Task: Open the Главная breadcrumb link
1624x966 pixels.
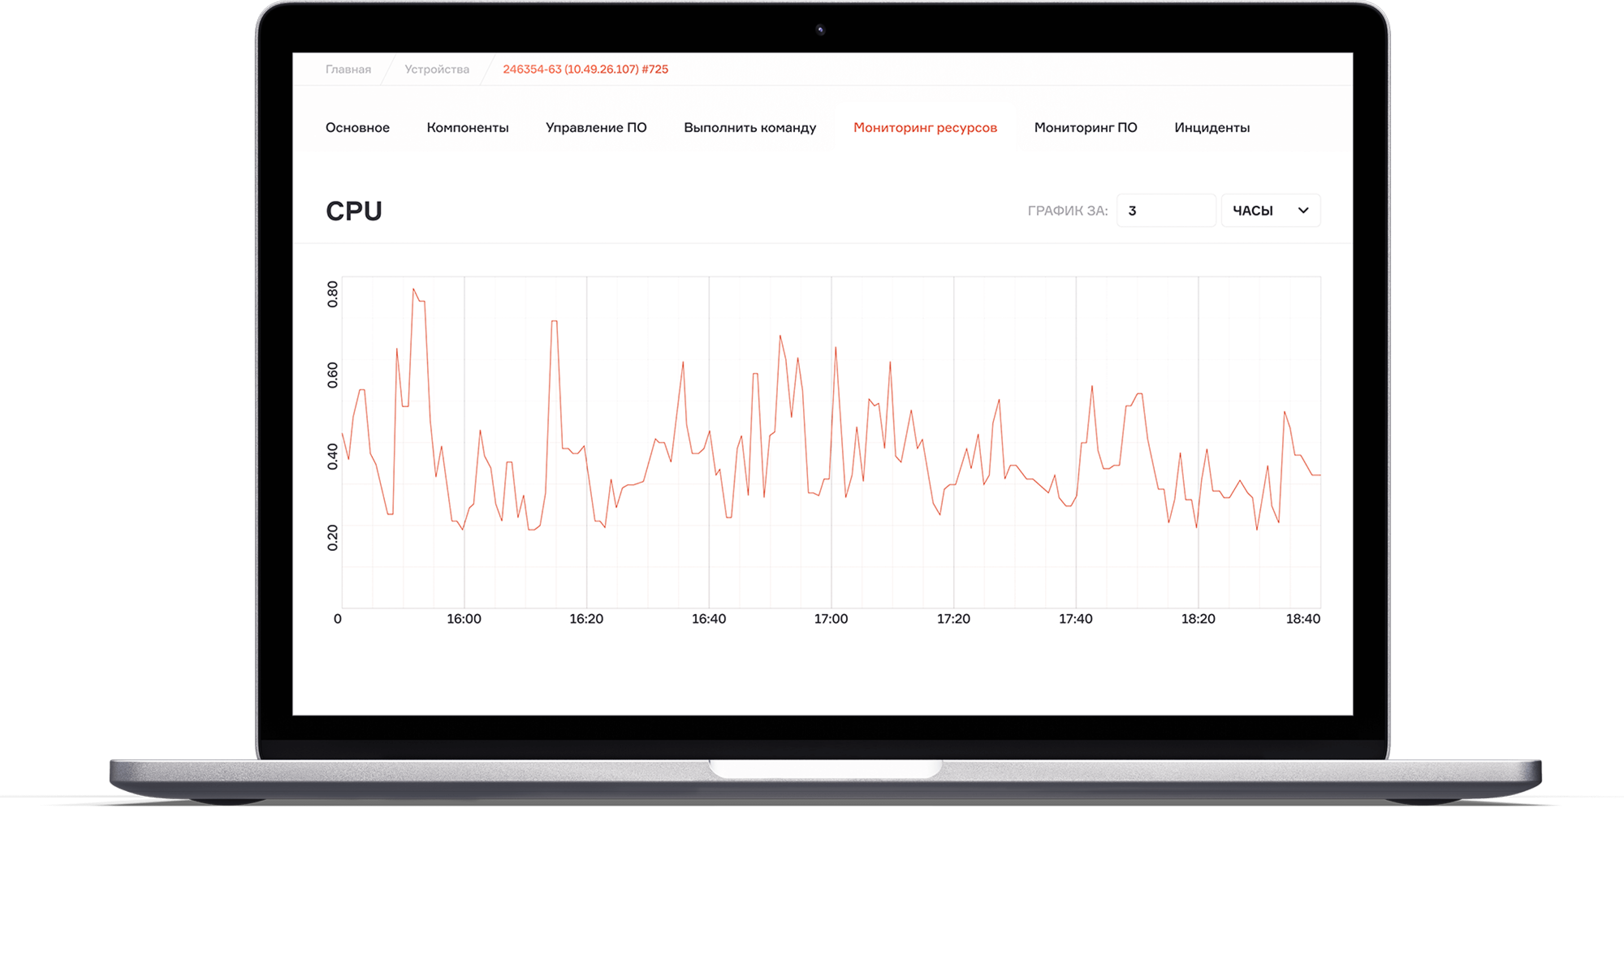Action: pyautogui.click(x=348, y=69)
